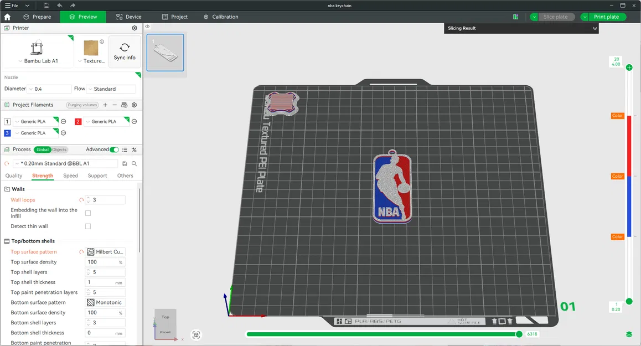Click the layers view icon at bottom right
Image resolution: width=641 pixels, height=346 pixels.
[x=628, y=334]
